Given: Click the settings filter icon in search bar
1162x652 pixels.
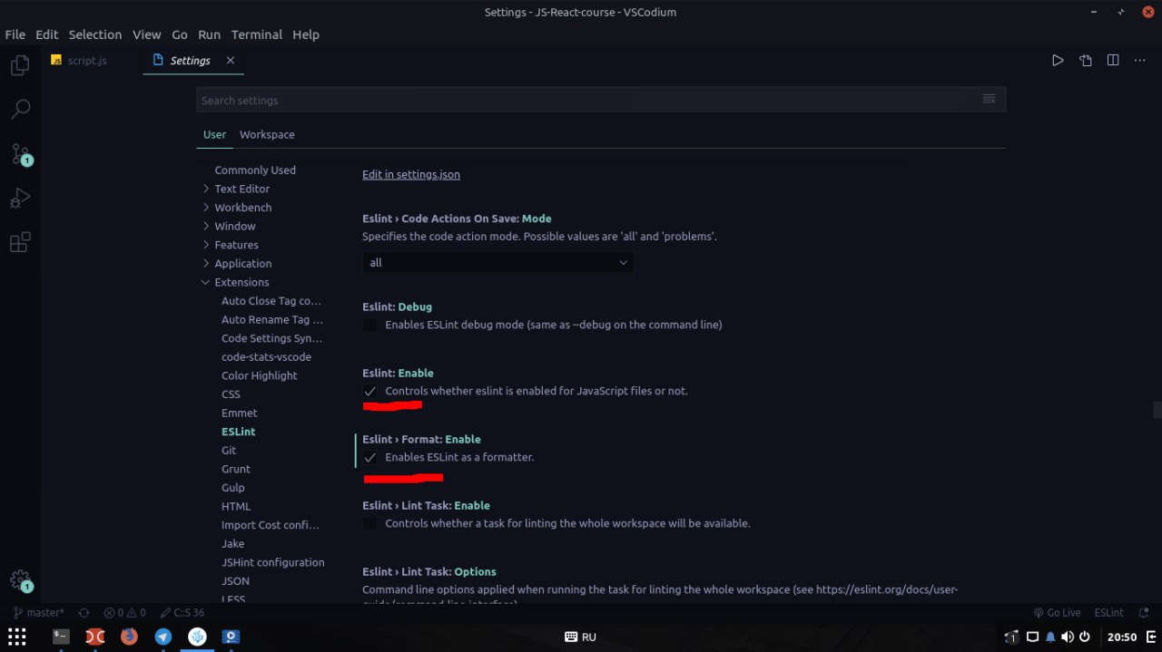Looking at the screenshot, I should [990, 100].
